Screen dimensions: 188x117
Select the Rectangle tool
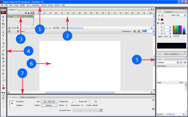click(x=3, y=43)
